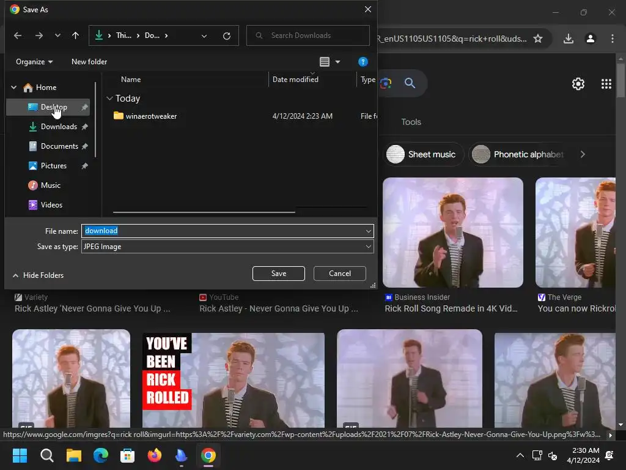Sort files by Type column

pos(367,80)
